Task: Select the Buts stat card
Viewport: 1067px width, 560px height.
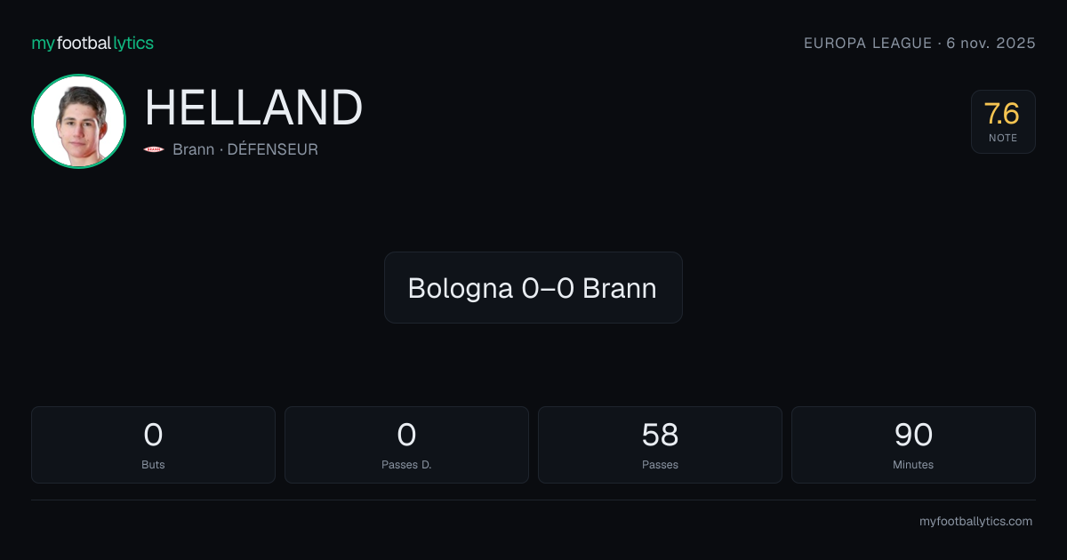Action: [x=153, y=444]
